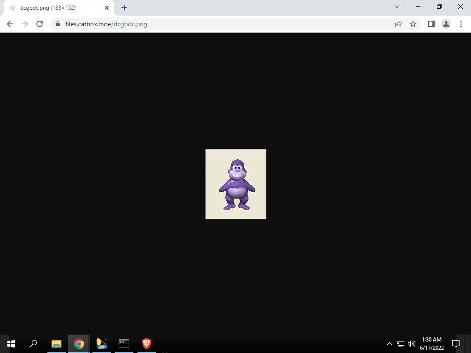471x353 pixels.
Task: Minimize the Chrome window
Action: 418,6
